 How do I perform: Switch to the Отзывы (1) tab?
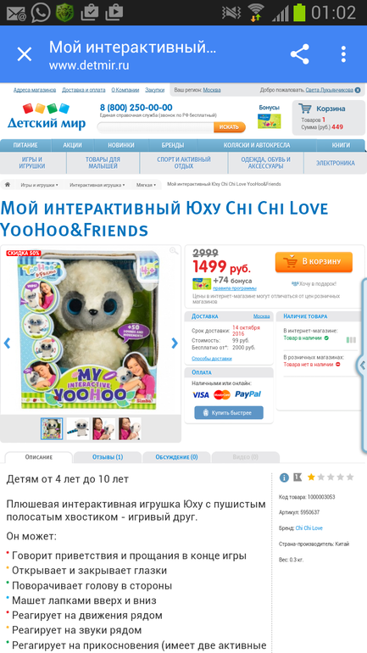(108, 457)
